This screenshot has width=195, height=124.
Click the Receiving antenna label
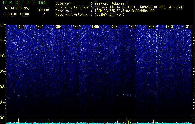click(x=71, y=15)
